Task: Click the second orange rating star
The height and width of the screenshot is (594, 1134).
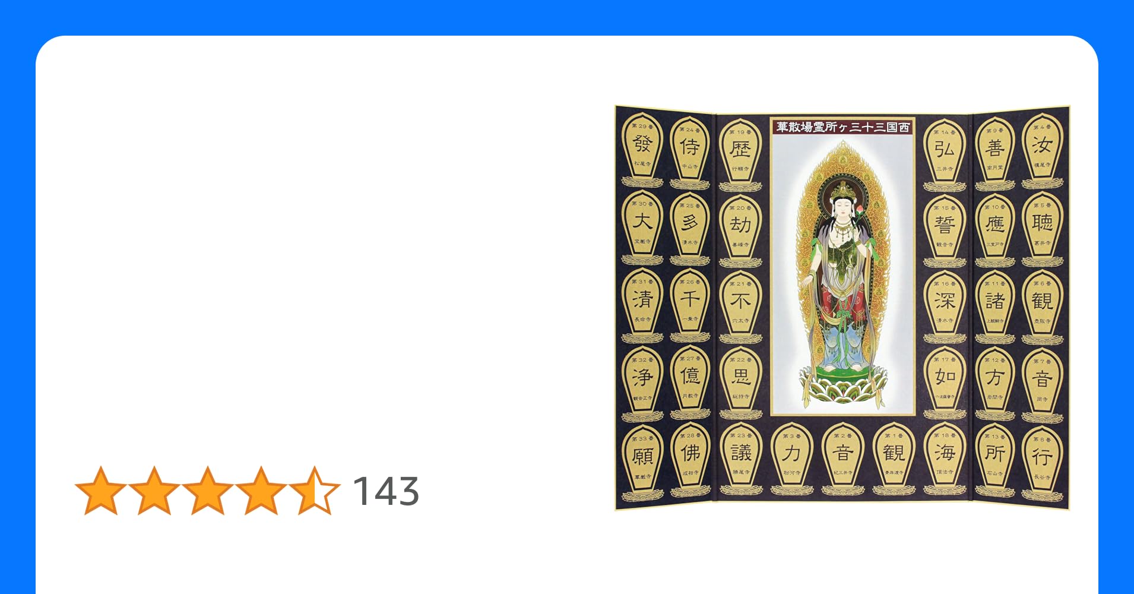Action: pos(154,491)
